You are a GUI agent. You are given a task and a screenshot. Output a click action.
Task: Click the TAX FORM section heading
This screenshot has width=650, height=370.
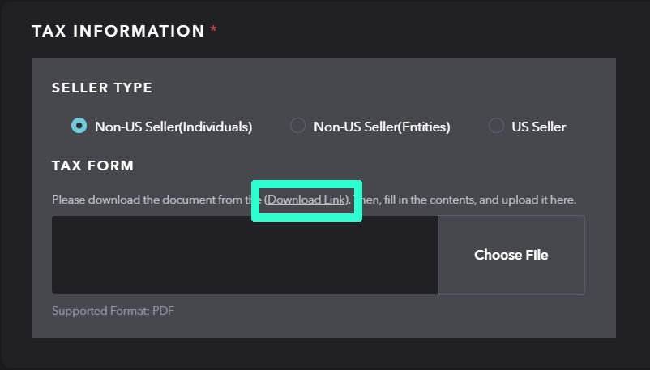(x=93, y=166)
